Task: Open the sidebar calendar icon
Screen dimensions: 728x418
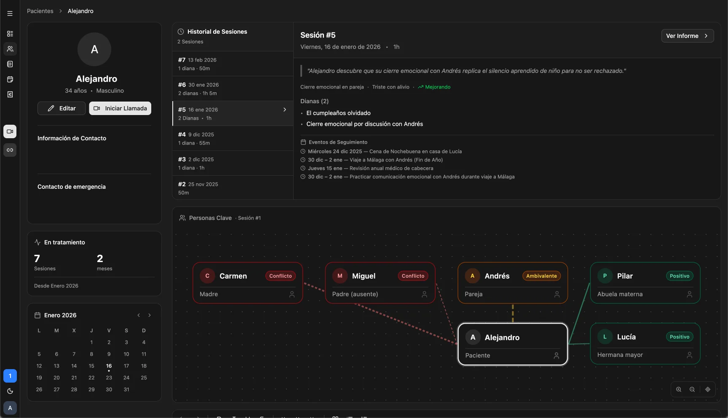Action: point(10,79)
